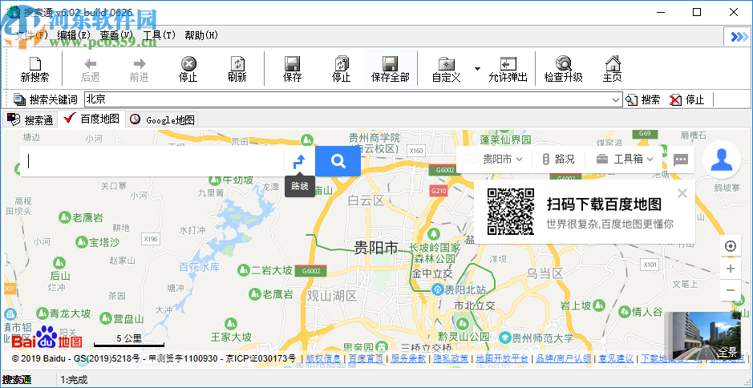Open the 意见建议 link
The height and width of the screenshot is (388, 753).
click(x=616, y=358)
